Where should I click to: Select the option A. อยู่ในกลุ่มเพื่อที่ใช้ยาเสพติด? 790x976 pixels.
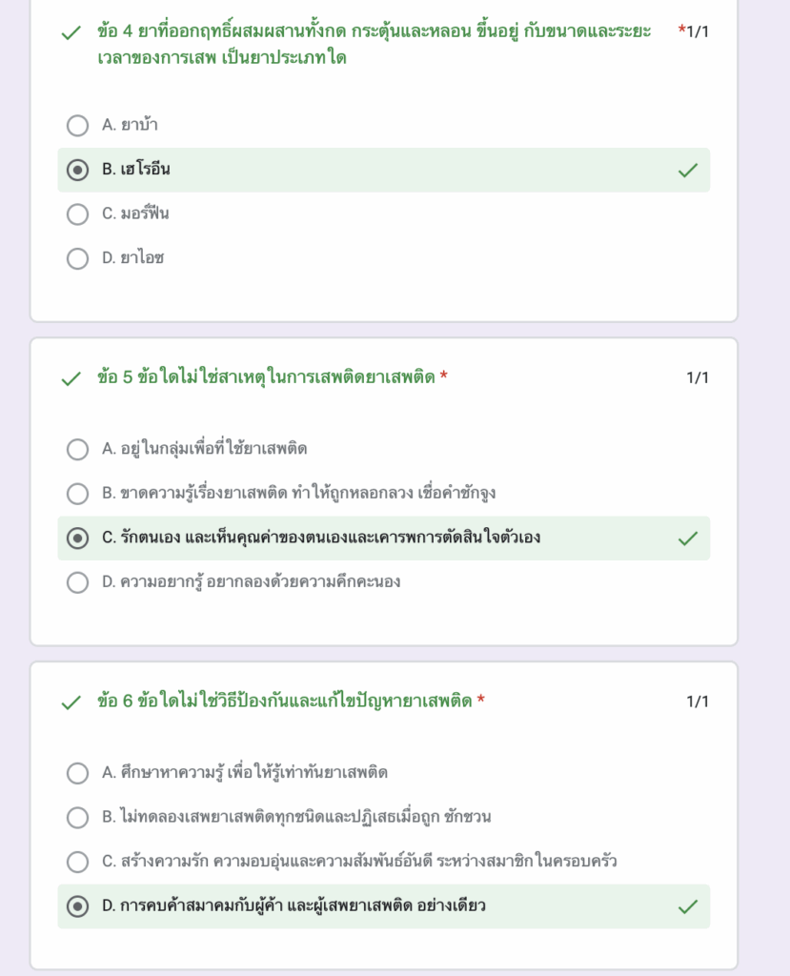coord(77,449)
